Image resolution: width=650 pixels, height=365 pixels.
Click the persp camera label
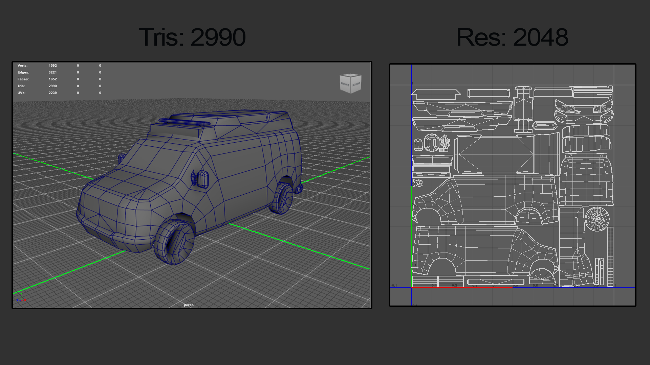(189, 305)
